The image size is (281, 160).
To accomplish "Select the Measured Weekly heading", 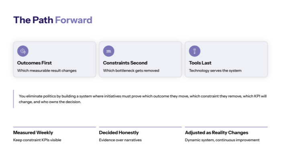I will coord(33,132).
